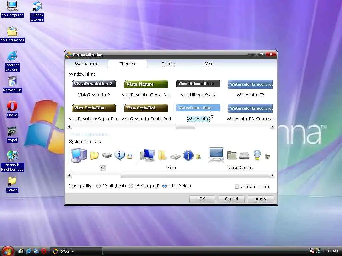Switch to the Misc tab
This screenshot has width=342, height=256.
click(x=209, y=64)
